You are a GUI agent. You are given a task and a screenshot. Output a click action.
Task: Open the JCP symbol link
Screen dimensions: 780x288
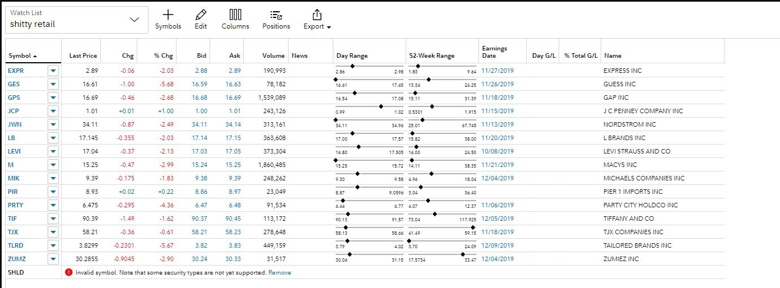(x=13, y=111)
